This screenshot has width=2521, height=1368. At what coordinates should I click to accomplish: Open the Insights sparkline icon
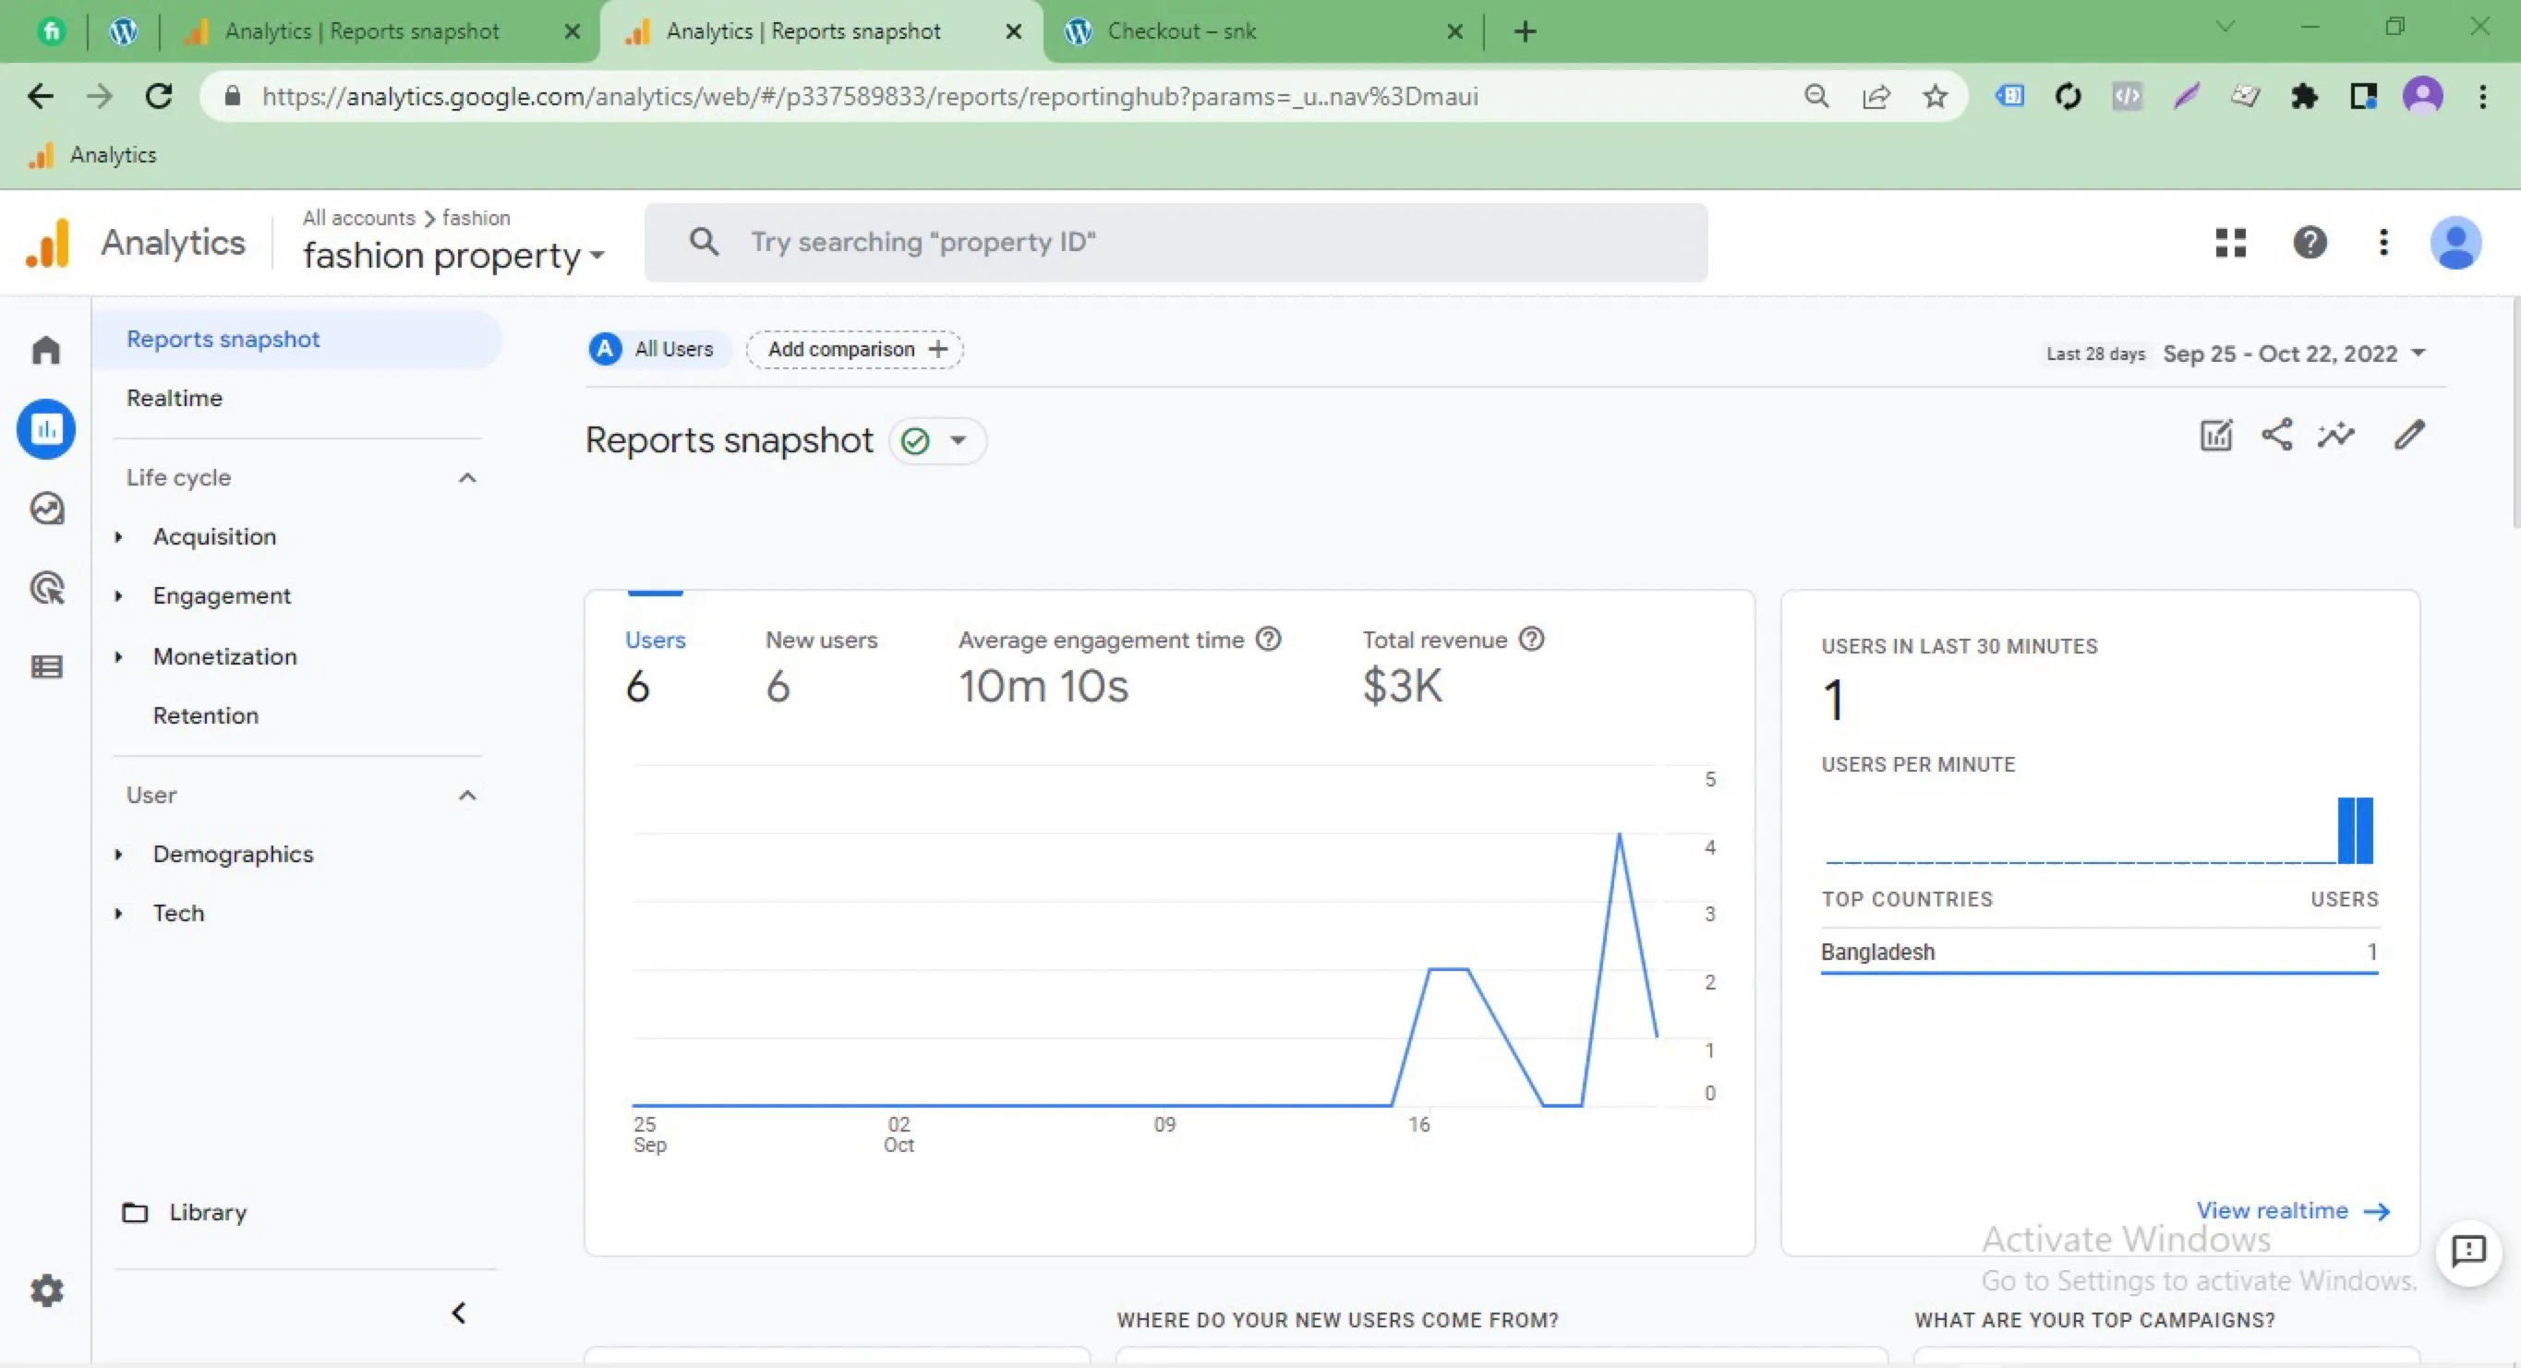coord(2336,435)
